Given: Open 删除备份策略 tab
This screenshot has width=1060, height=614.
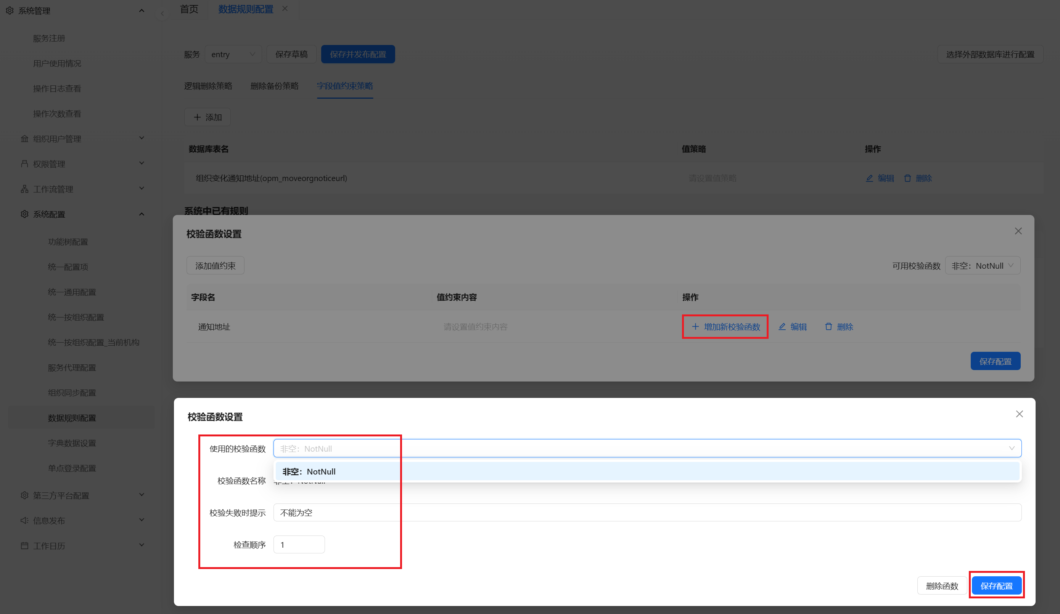Looking at the screenshot, I should click(x=274, y=86).
